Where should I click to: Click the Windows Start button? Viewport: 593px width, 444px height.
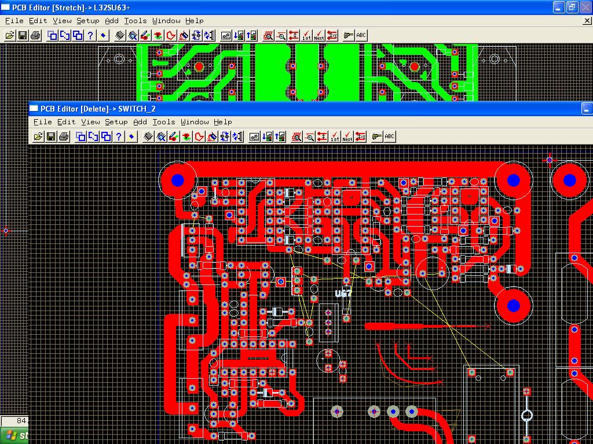point(15,435)
